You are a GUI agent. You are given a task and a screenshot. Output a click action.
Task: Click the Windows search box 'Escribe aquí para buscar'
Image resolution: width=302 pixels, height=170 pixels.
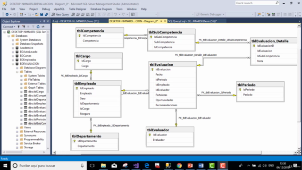pos(49,166)
